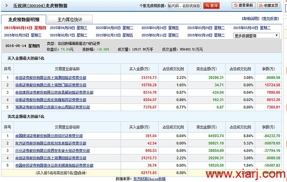Open 中信建投证券宜昌解放路营业部 link
The width and height of the screenshot is (287, 182).
(54, 92)
